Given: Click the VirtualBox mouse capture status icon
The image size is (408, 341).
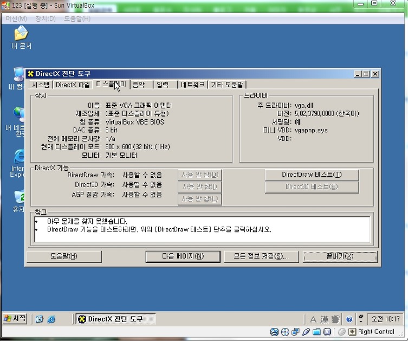Looking at the screenshot, I should 342,332.
